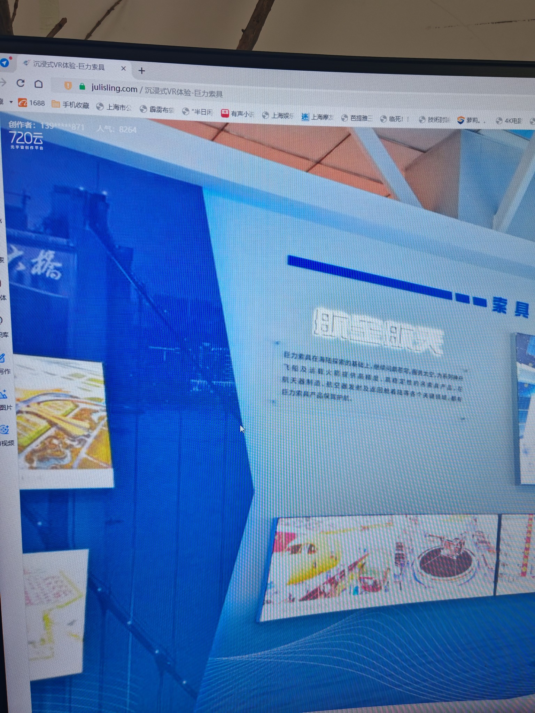Open the 萝莉 bookmark
The width and height of the screenshot is (535, 713).
pos(471,120)
